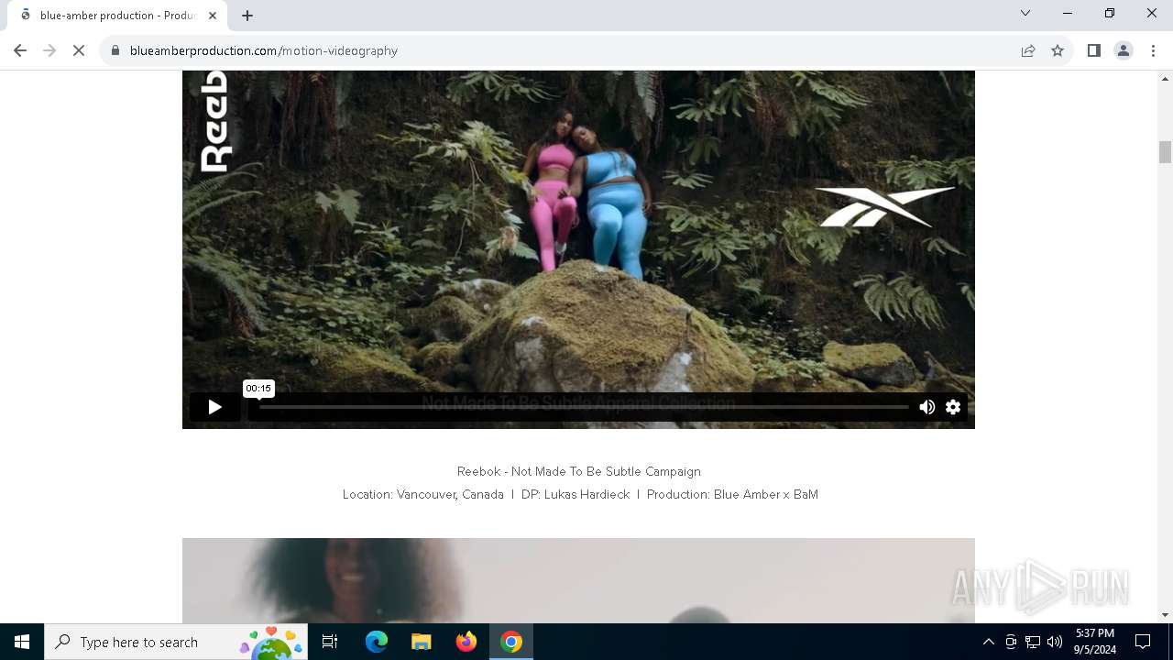Go forward to the next page
Screen dimensions: 1173x660
pos(49,50)
